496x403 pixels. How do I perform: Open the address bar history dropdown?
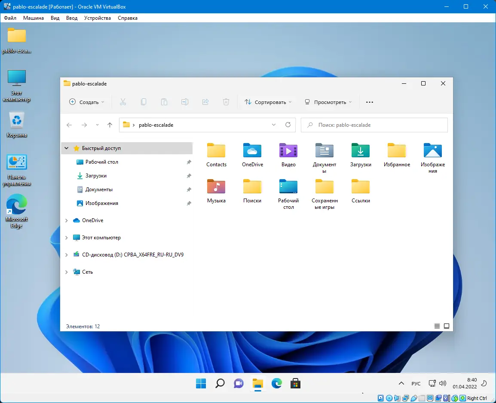coord(273,125)
